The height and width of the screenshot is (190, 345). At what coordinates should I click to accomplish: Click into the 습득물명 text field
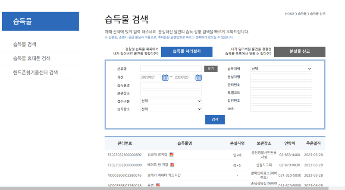[x=171, y=85]
